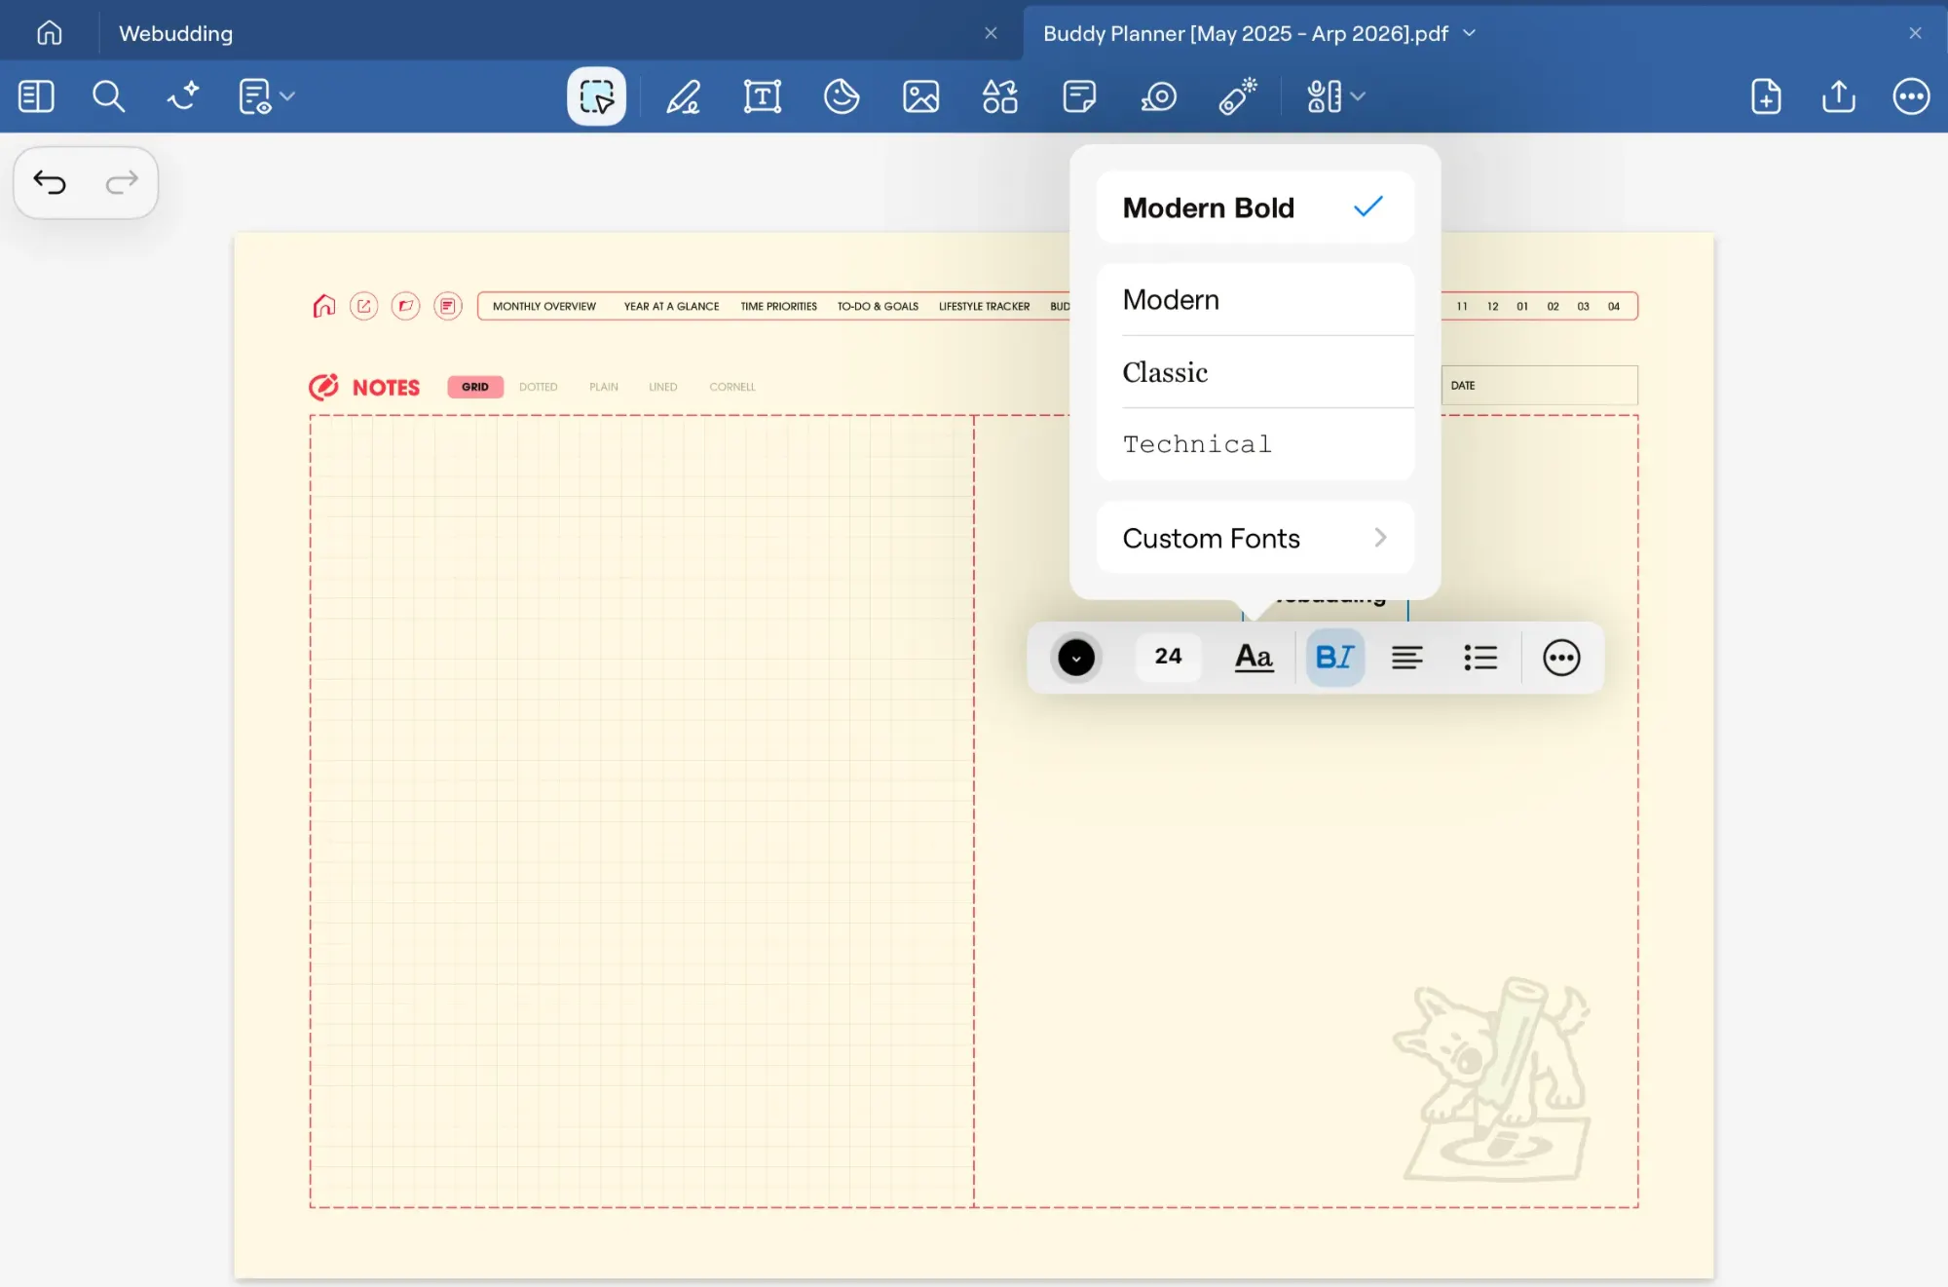Toggle the sidebar panel icon

coord(36,96)
